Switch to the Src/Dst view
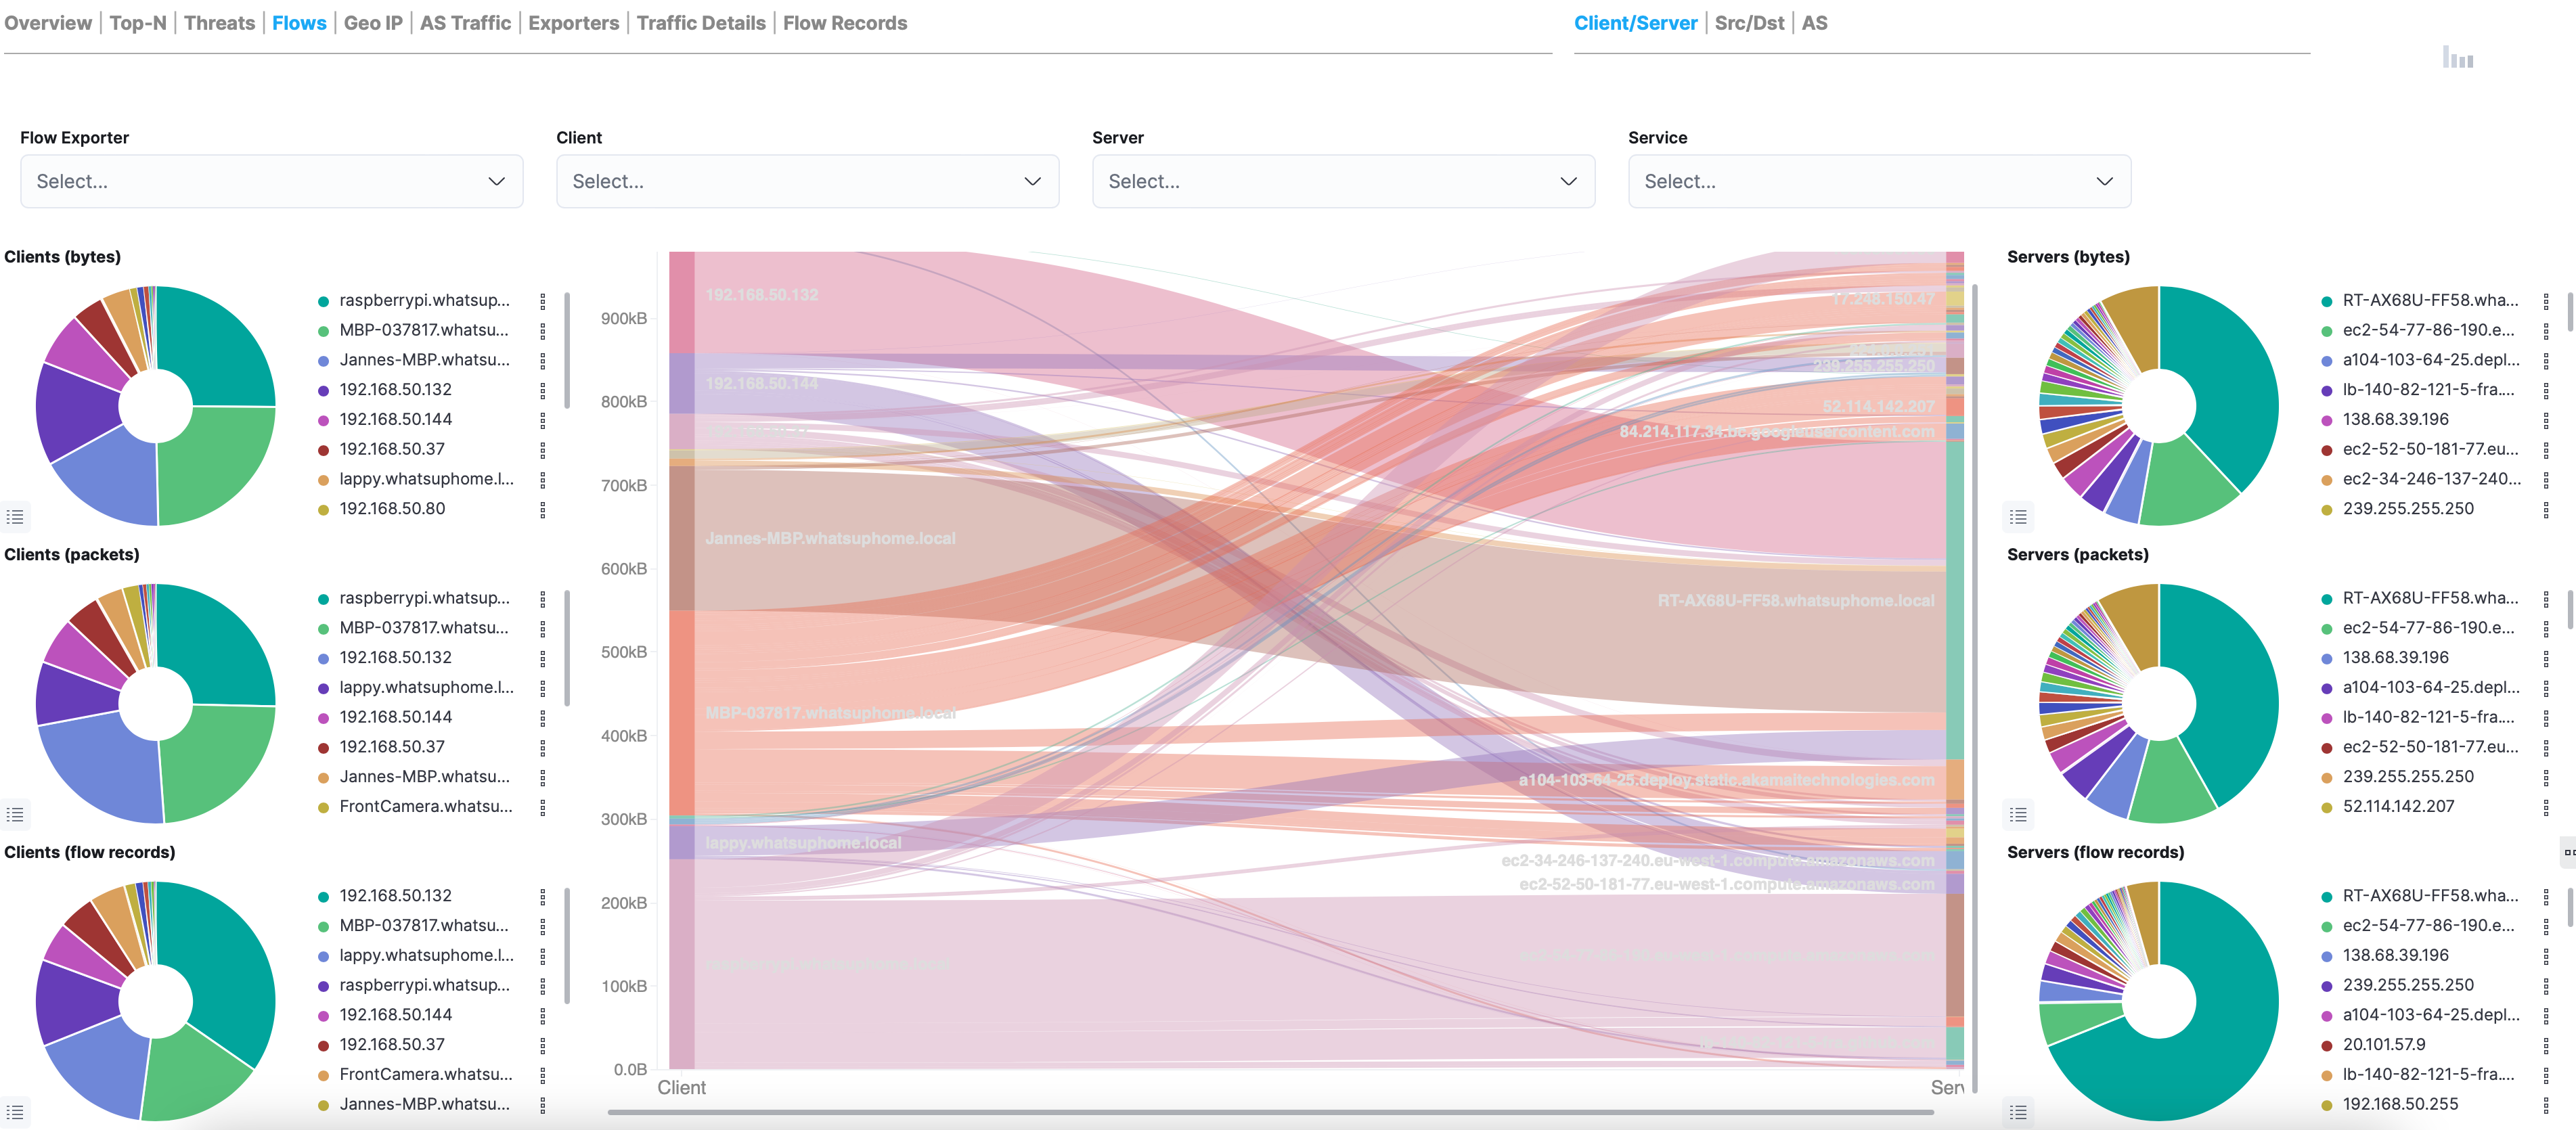2576x1130 pixels. click(1748, 23)
